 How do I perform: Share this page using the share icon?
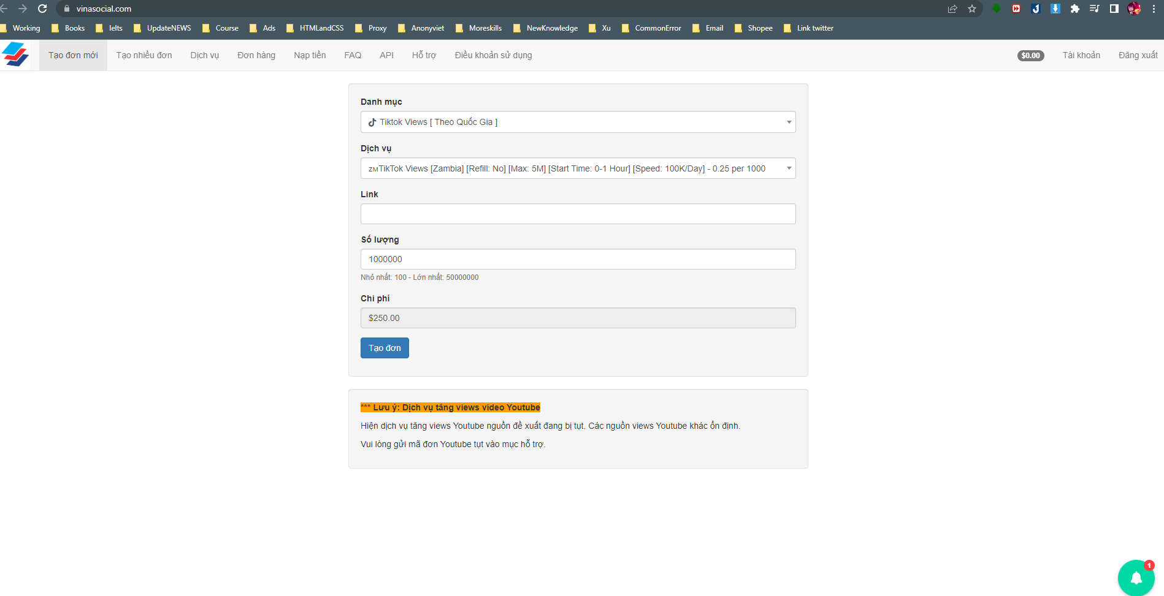coord(952,9)
